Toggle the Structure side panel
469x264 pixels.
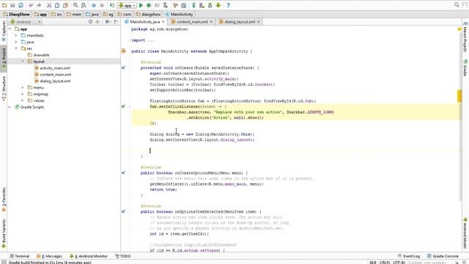[x=4, y=88]
